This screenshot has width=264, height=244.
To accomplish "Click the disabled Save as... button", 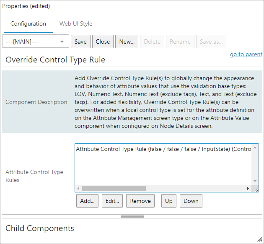I will pyautogui.click(x=211, y=42).
